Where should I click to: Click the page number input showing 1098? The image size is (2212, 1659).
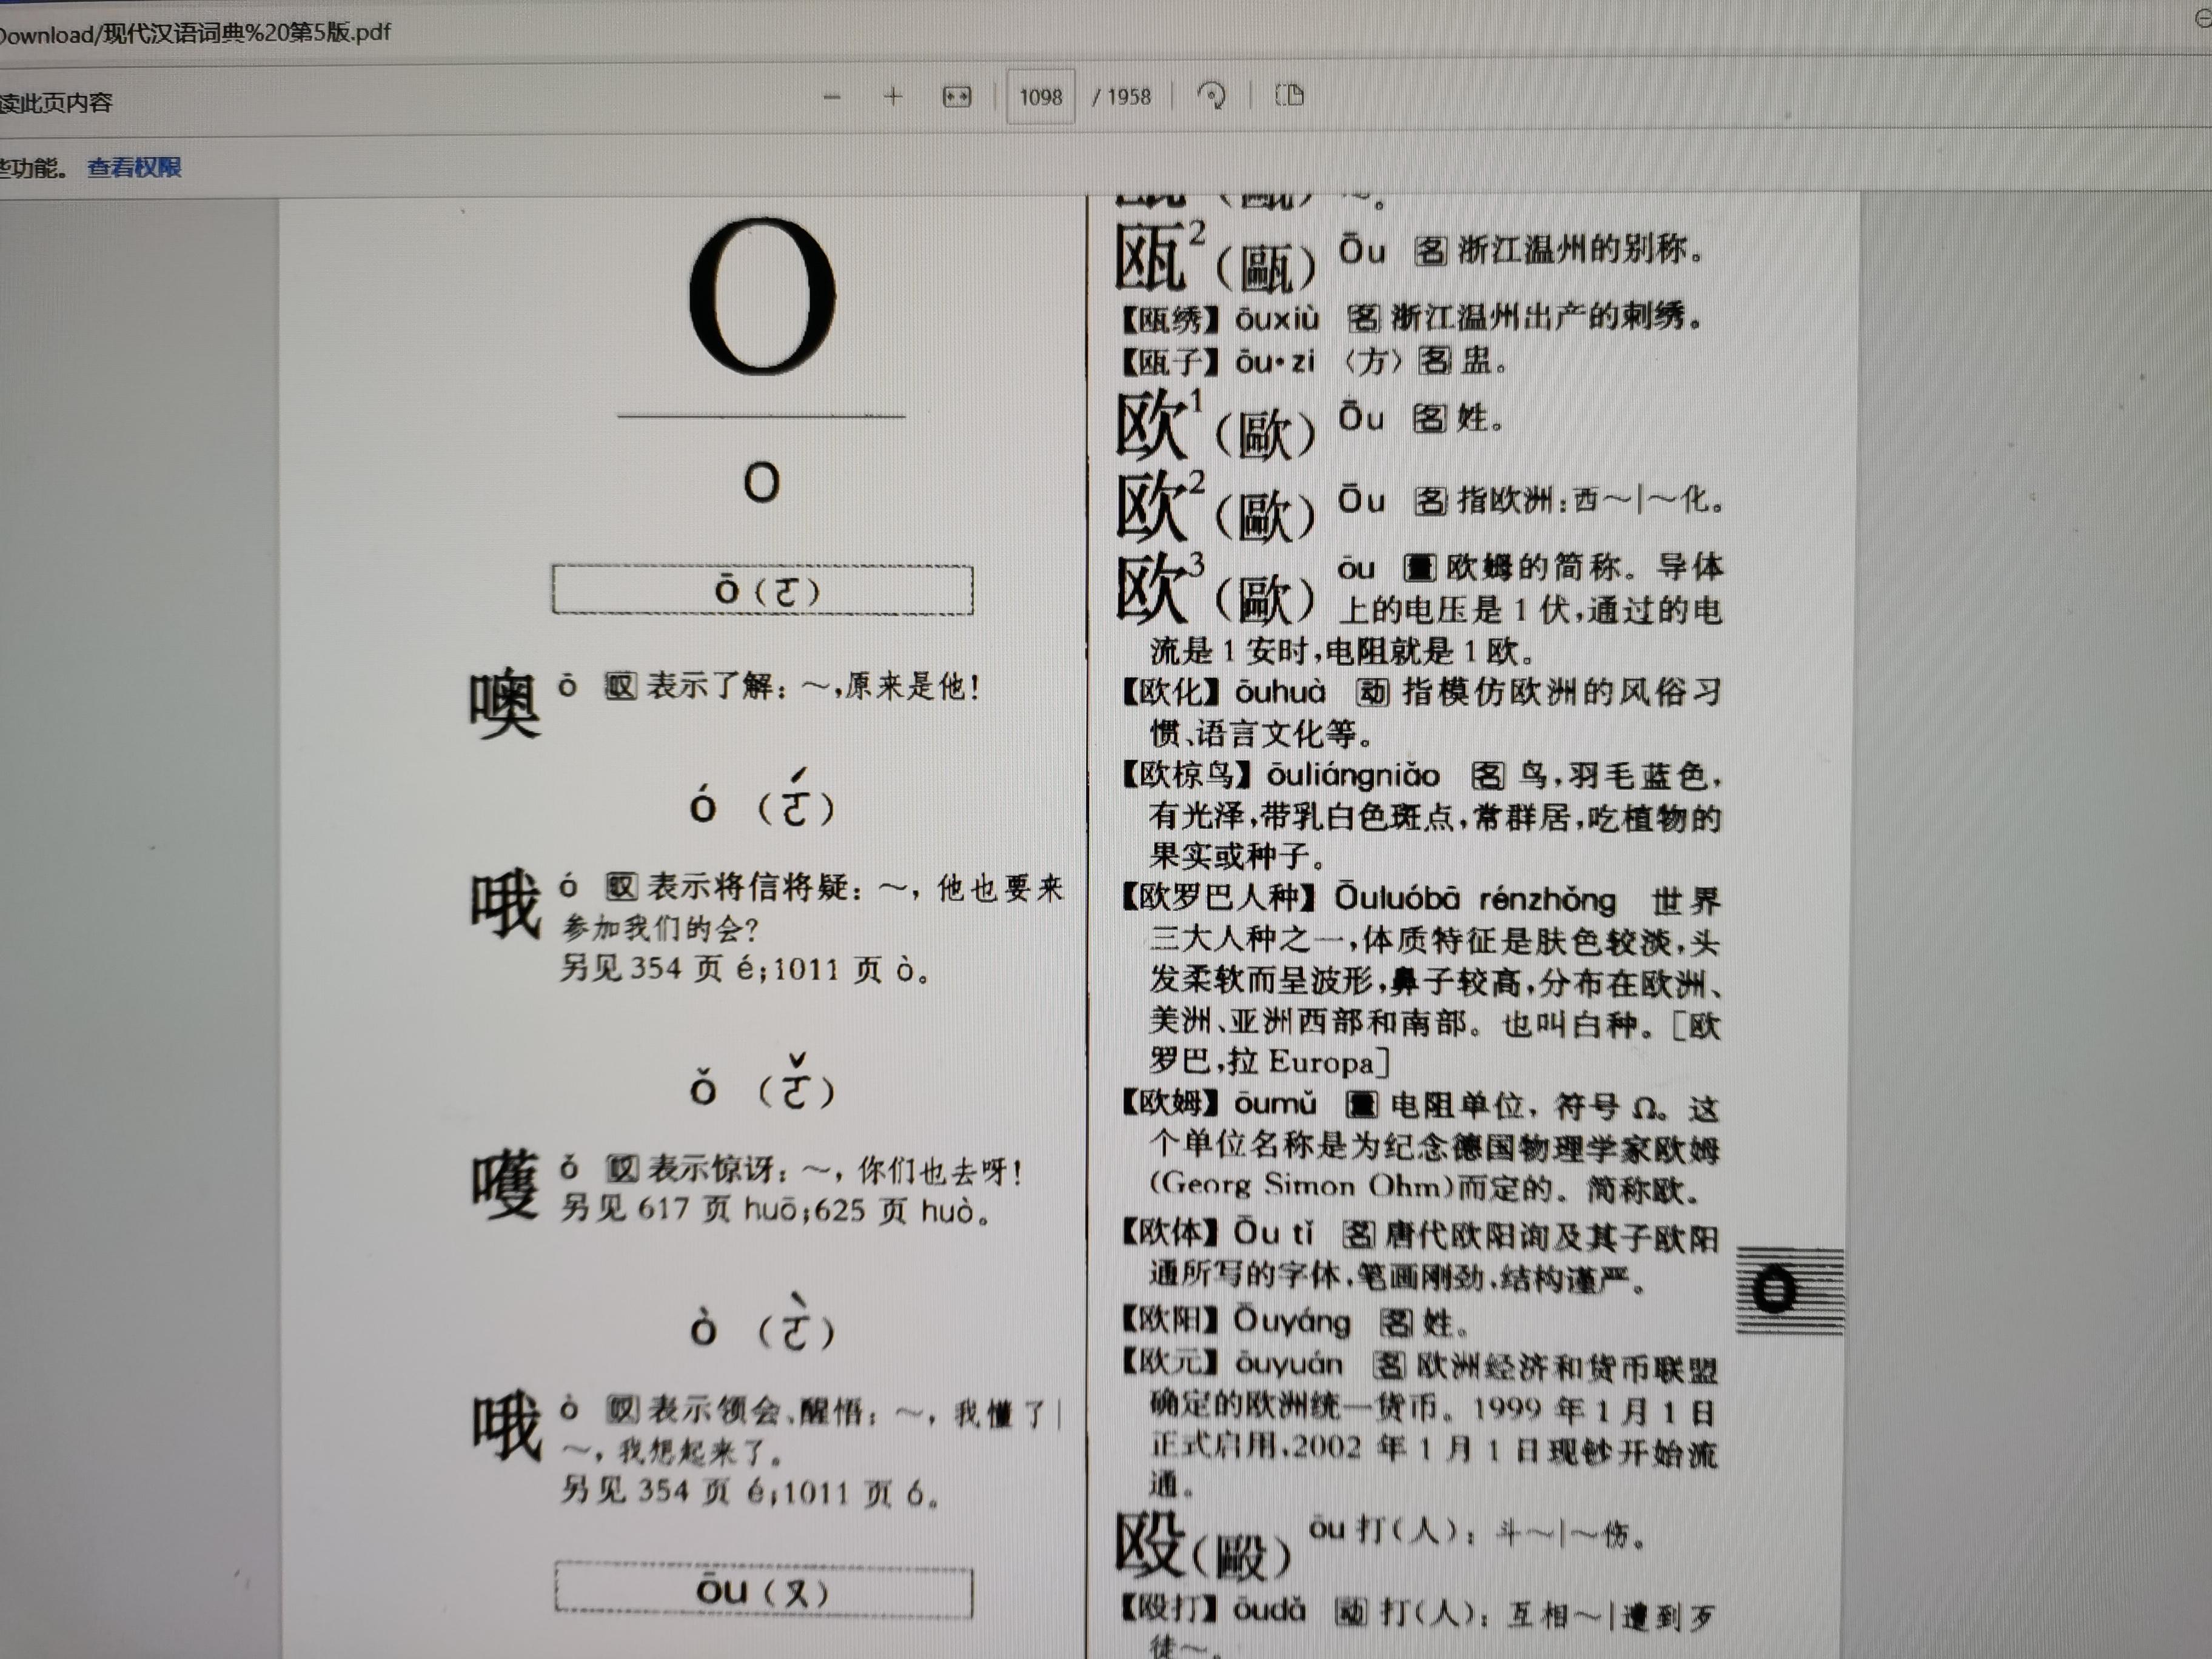[1041, 97]
